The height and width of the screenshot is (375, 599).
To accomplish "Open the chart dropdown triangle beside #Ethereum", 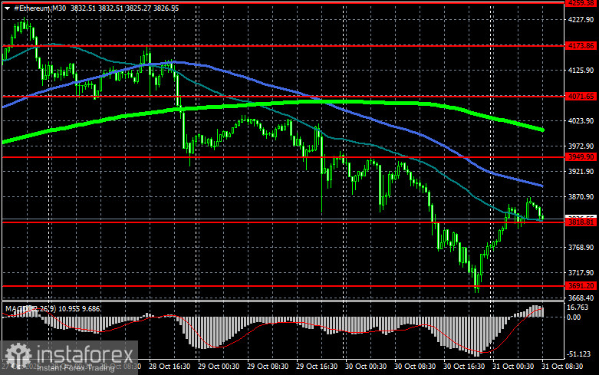I will tap(7, 8).
